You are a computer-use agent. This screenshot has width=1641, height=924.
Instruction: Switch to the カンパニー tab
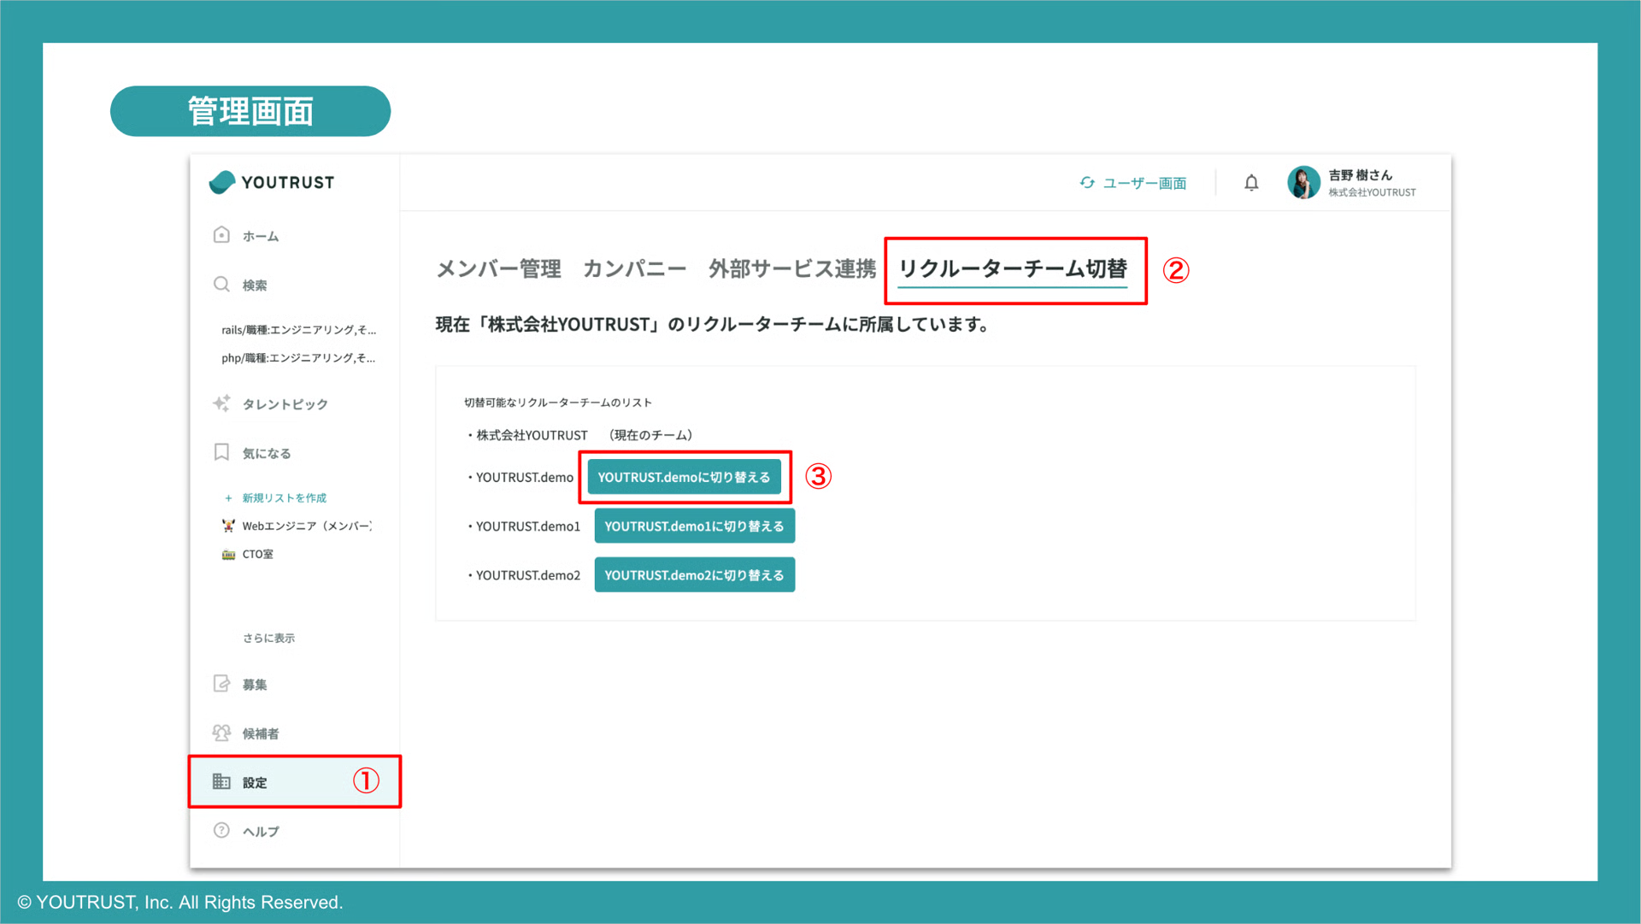point(634,269)
